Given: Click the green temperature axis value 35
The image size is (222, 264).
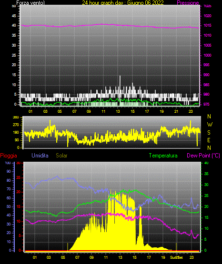Looking at the screenshot, I should tap(206, 174).
